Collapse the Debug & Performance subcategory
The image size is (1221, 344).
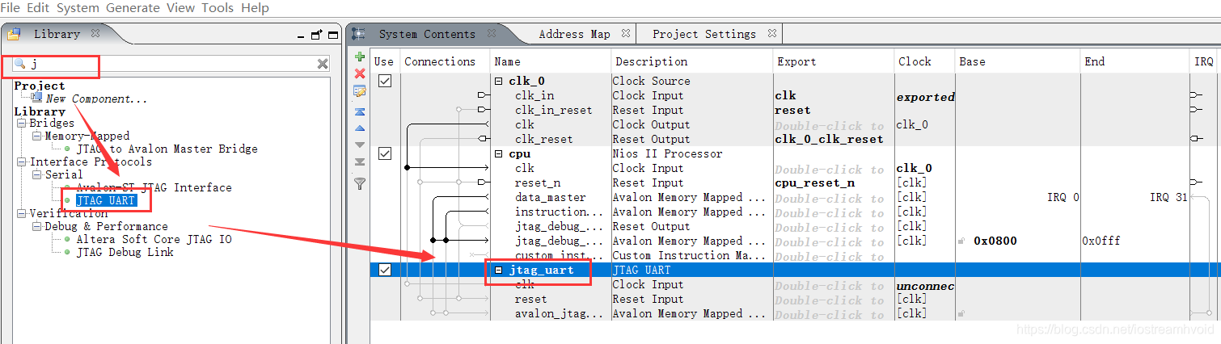point(36,226)
